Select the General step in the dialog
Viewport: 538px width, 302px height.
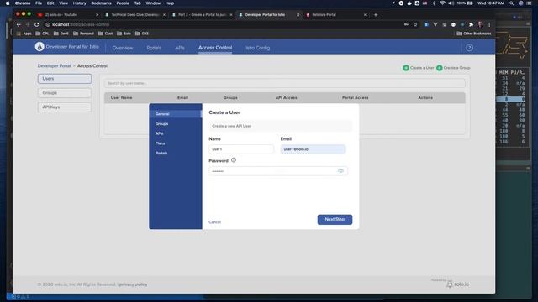coord(176,114)
